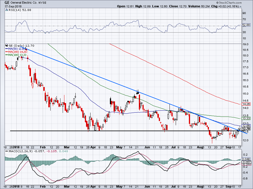Click the candlestick icon next to GE (Daily)

[x=7, y=45]
